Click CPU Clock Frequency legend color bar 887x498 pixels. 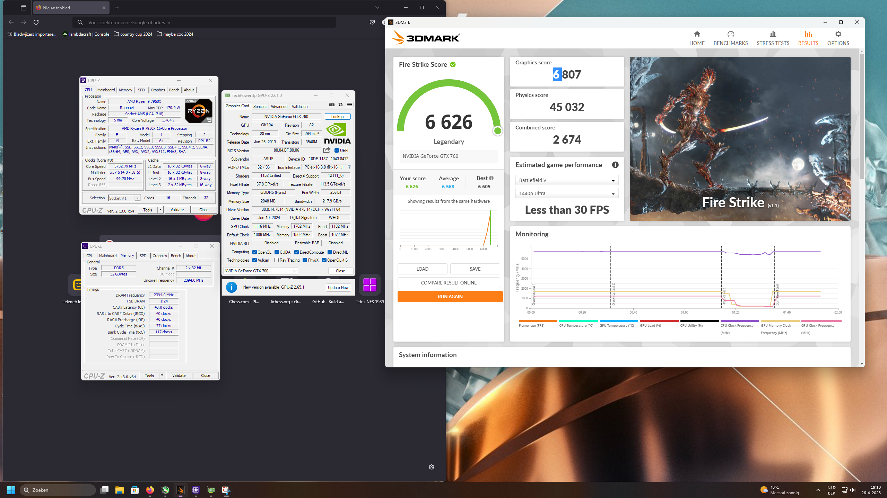click(x=740, y=321)
